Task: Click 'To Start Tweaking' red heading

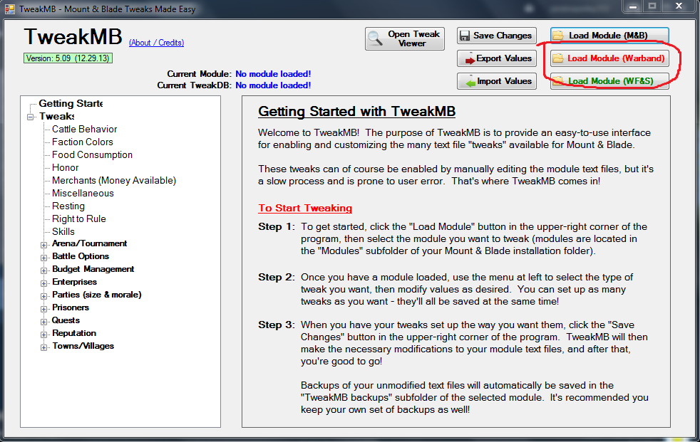Action: click(x=305, y=208)
